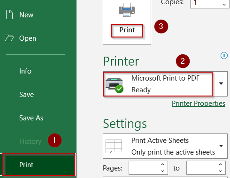Choose Open in the backstage sidebar
Image resolution: width=230 pixels, height=178 pixels.
tap(28, 38)
